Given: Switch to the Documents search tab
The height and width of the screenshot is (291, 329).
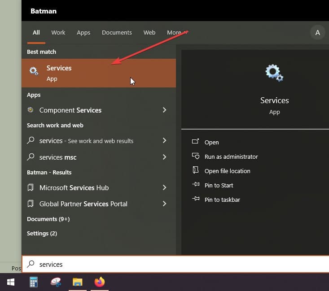Looking at the screenshot, I should pyautogui.click(x=117, y=32).
